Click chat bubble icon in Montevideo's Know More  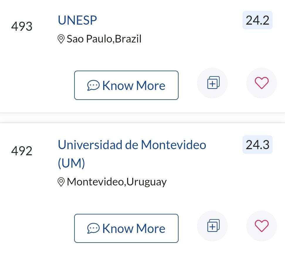click(93, 229)
